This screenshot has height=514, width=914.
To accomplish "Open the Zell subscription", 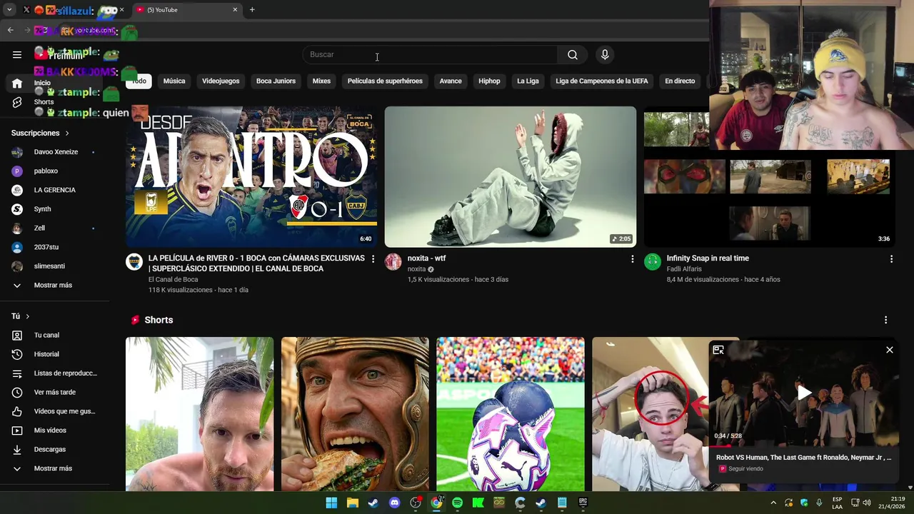I will [54, 228].
